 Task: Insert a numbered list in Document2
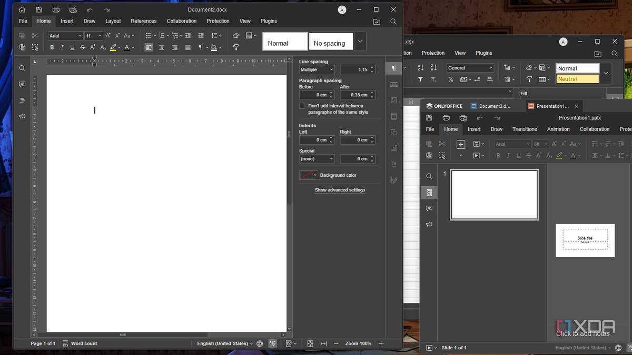162,35
